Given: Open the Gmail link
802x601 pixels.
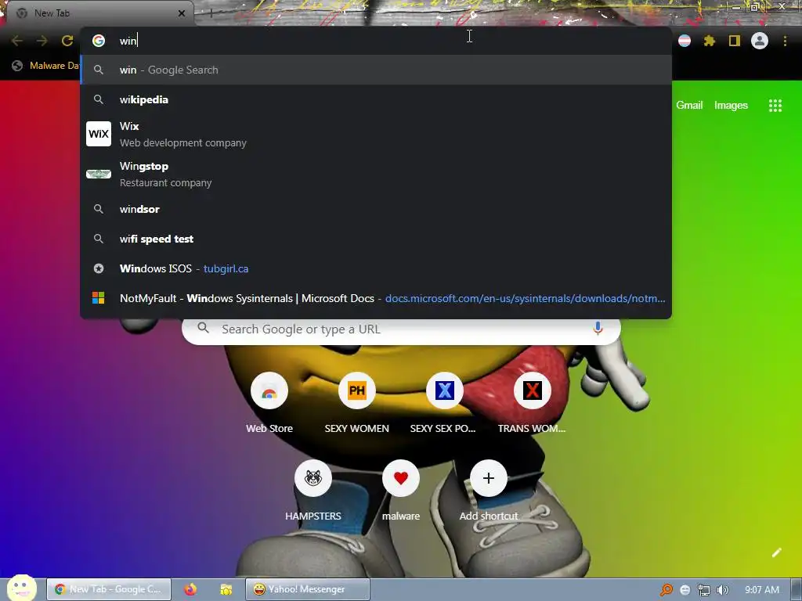Looking at the screenshot, I should 689,106.
